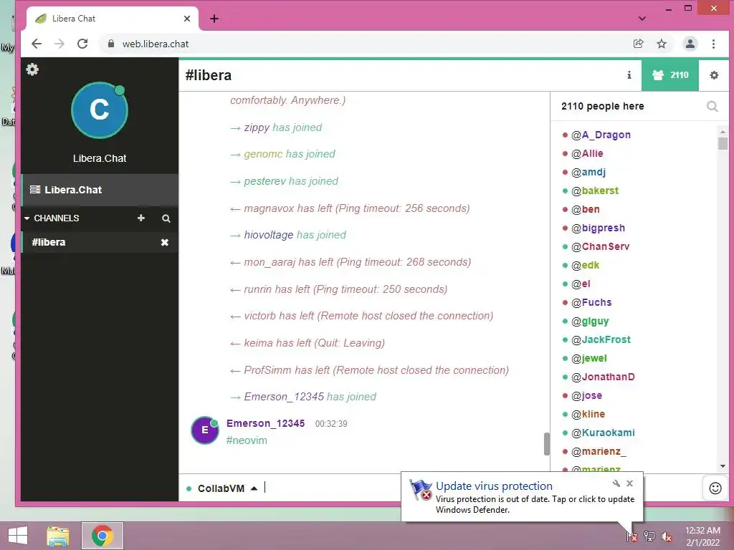Viewport: 734px width, 550px height.
Task: Go back in Chrome browser
Action: (x=37, y=44)
